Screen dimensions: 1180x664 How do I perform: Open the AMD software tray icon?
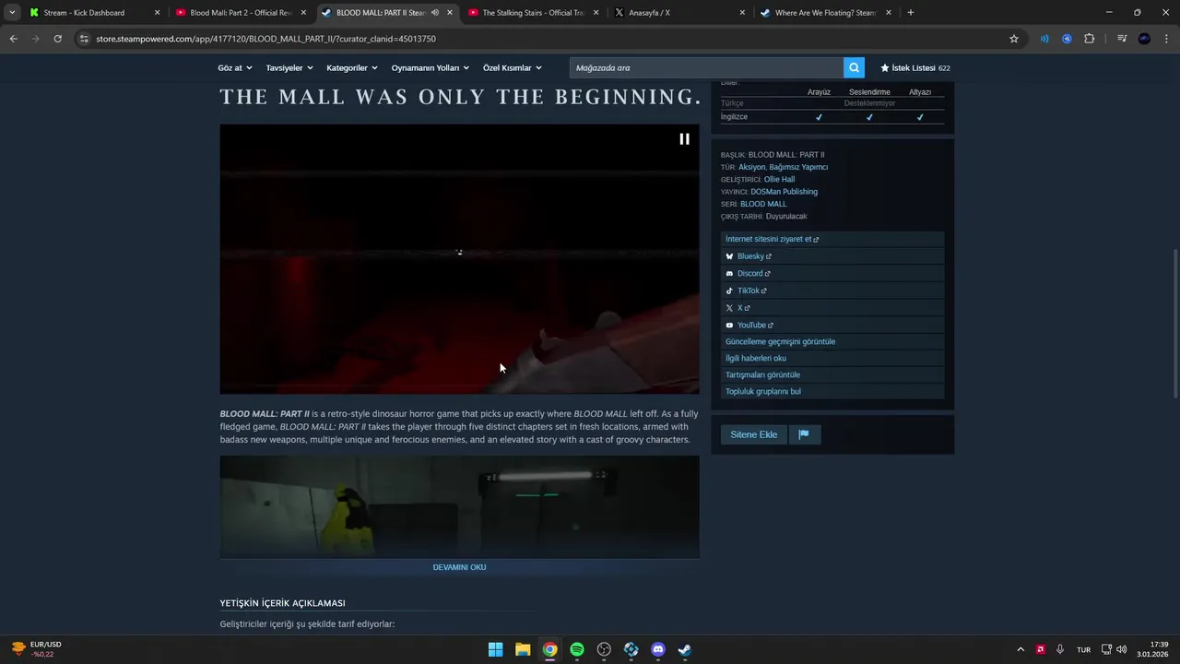point(1040,649)
